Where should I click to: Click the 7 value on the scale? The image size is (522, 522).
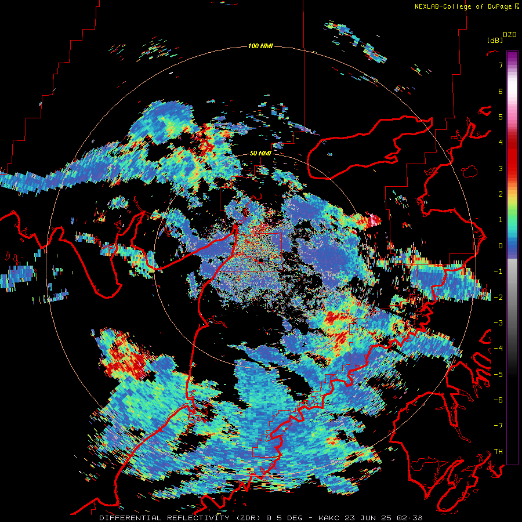pos(501,65)
